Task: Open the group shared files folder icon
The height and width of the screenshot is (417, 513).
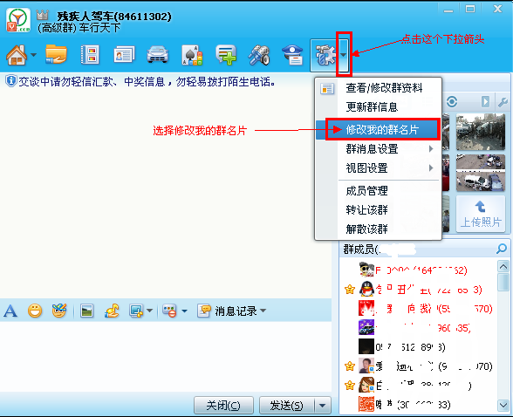Action: [56, 54]
